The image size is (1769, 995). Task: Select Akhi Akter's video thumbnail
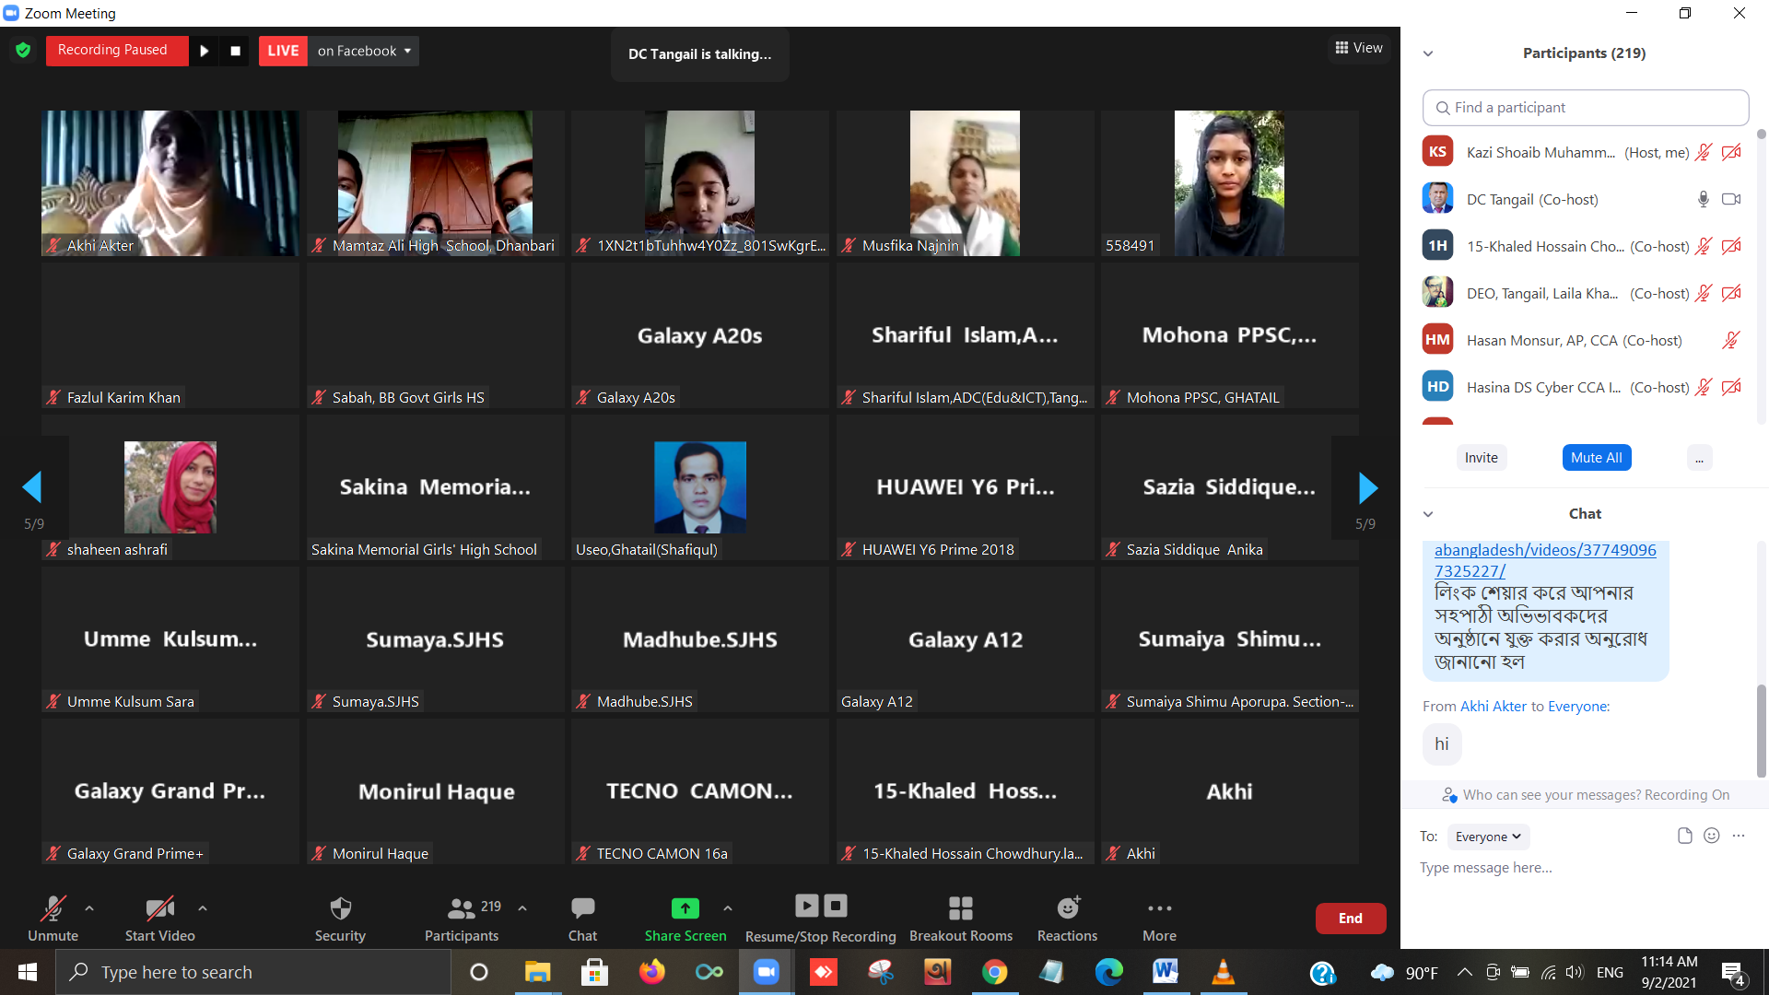pos(170,183)
